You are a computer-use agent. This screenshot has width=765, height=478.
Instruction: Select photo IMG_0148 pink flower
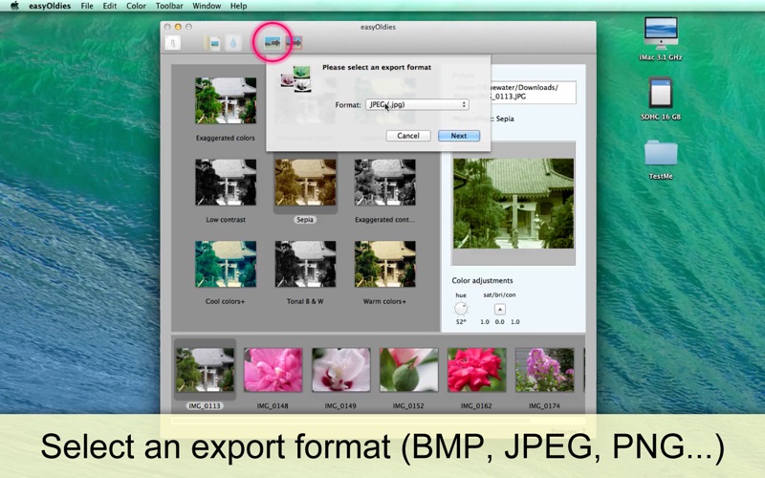coord(273,370)
